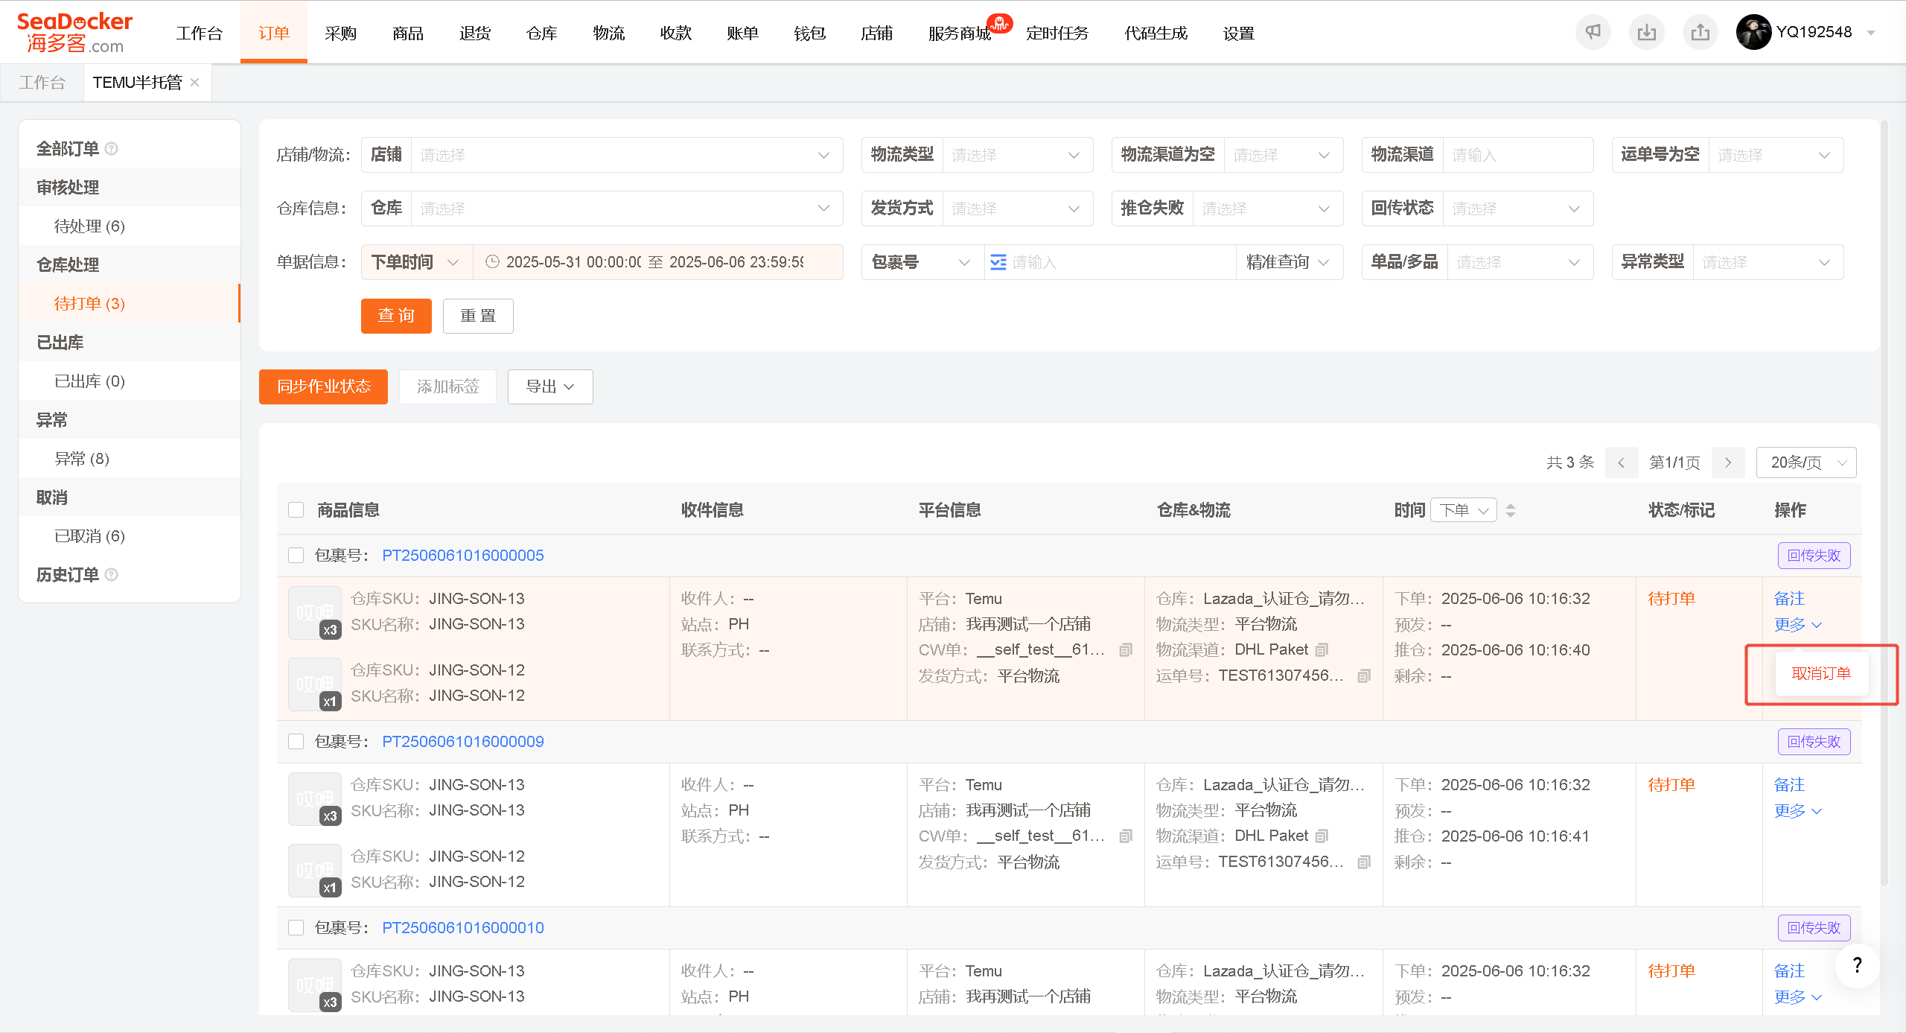Select 已取消 (6) in sidebar
Screen dimensions: 1906x1033
tap(130, 536)
